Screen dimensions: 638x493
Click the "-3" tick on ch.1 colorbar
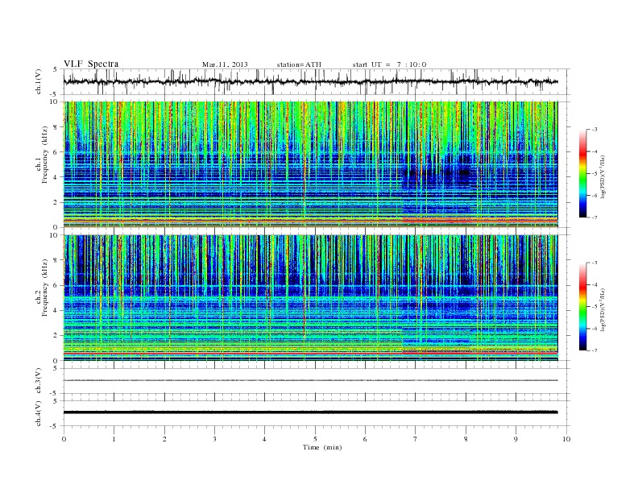tap(594, 130)
